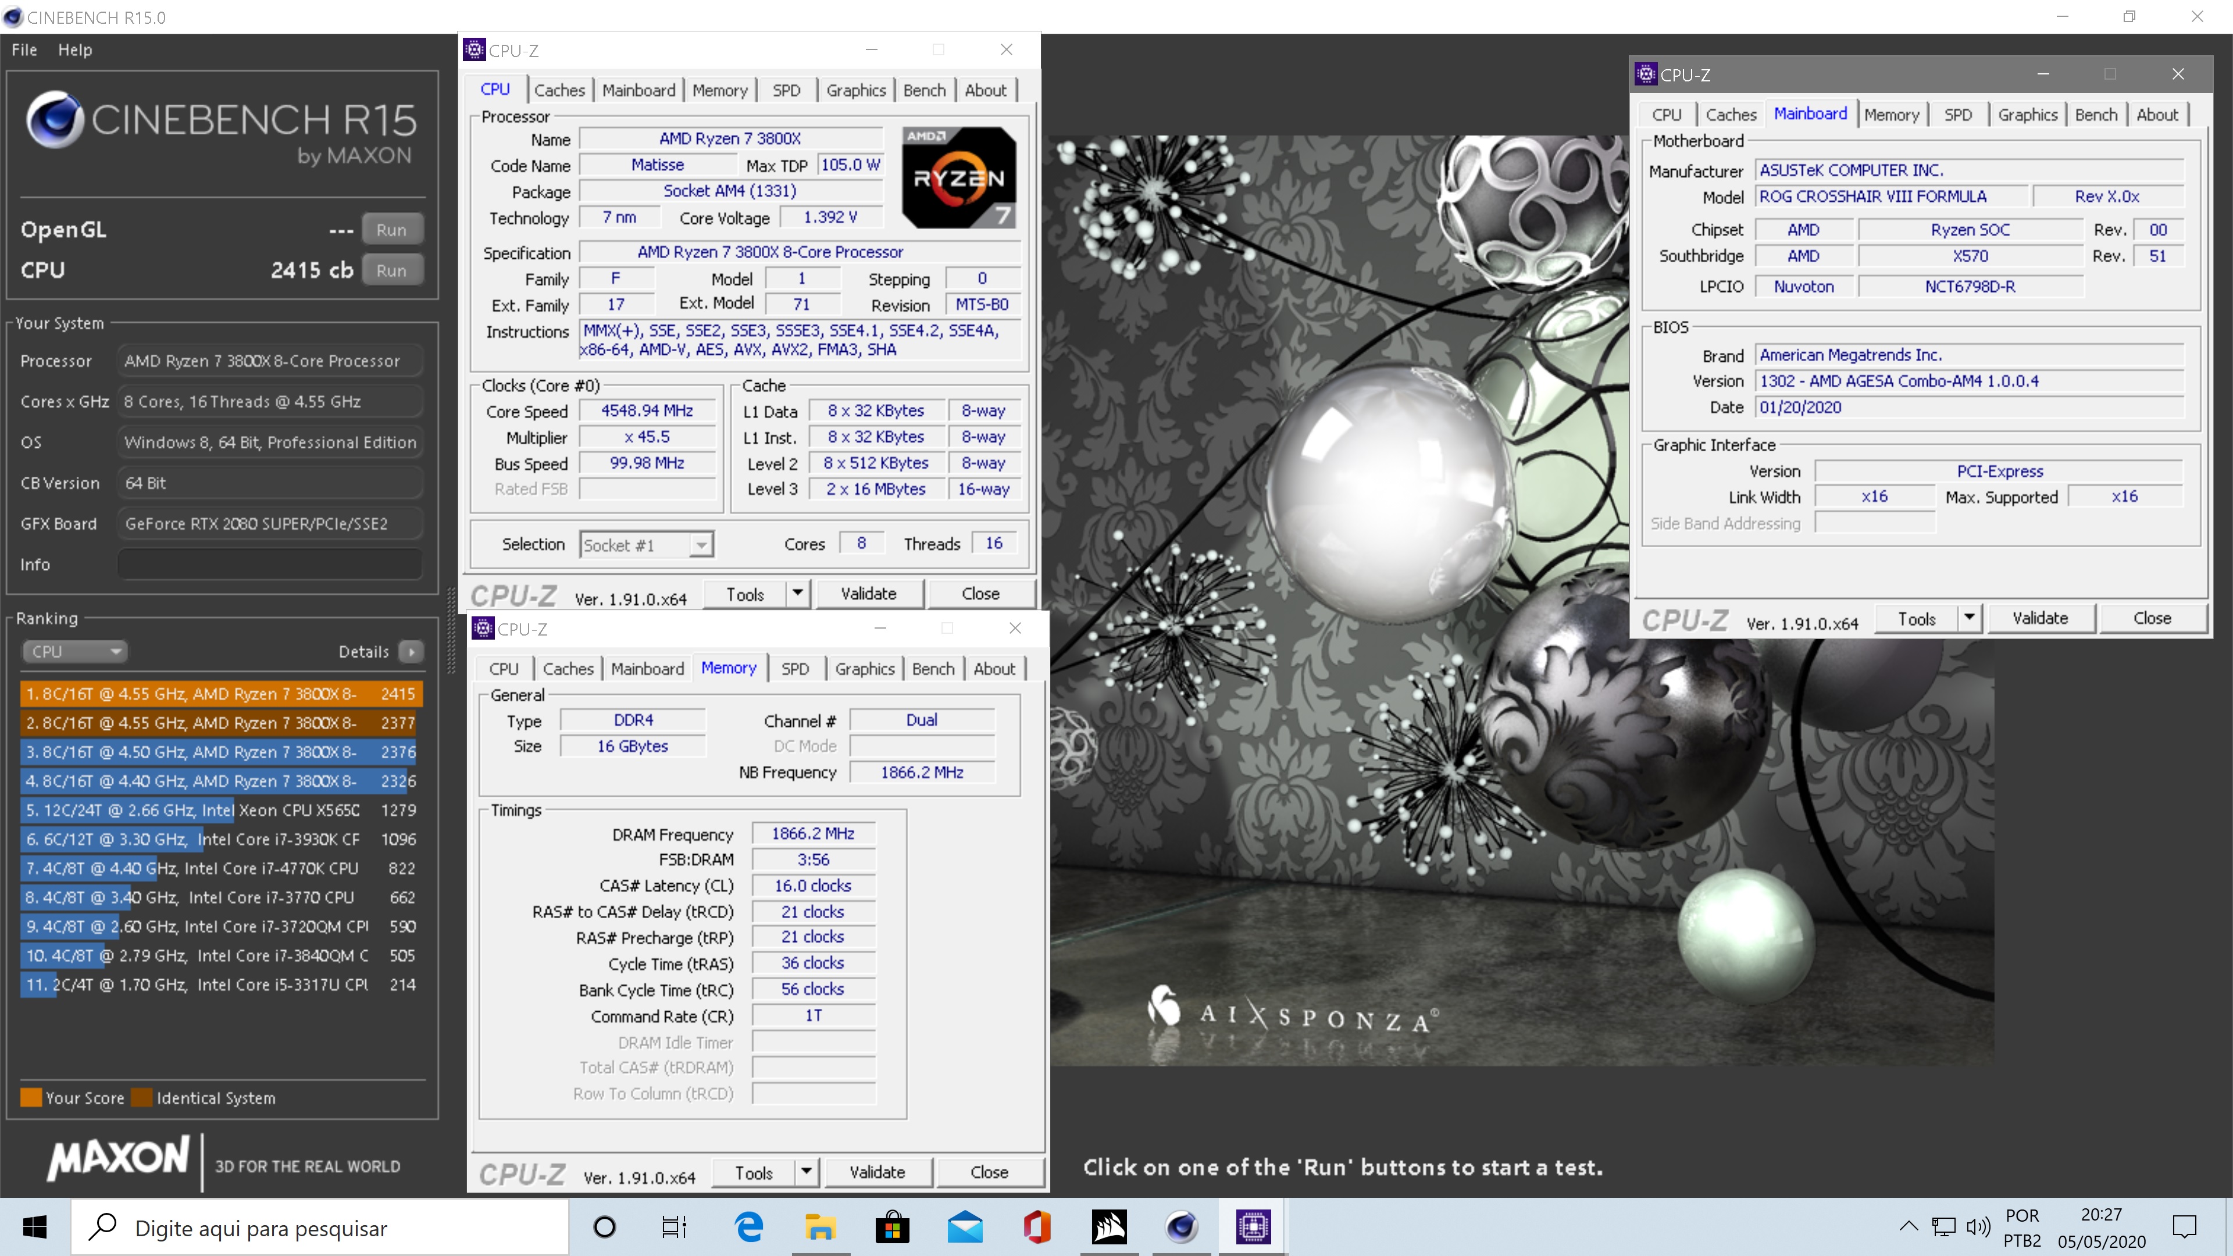The image size is (2233, 1256).
Task: Click the search magnifier icon in taskbar
Action: click(x=103, y=1228)
